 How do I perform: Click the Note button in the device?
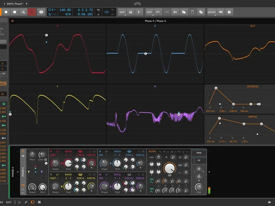[199, 153]
